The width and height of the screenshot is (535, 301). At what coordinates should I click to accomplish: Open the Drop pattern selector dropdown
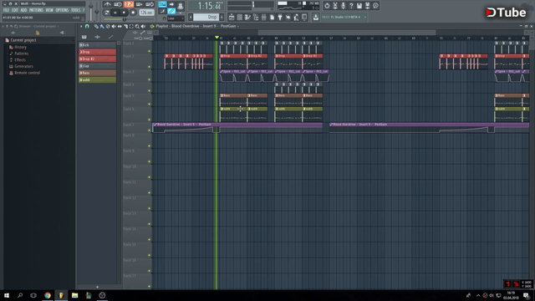tap(206, 17)
